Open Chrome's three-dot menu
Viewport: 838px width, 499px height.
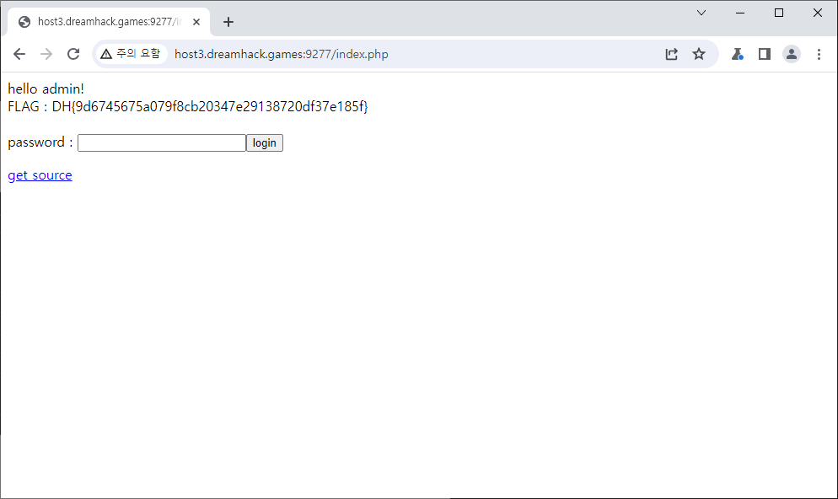coord(819,54)
